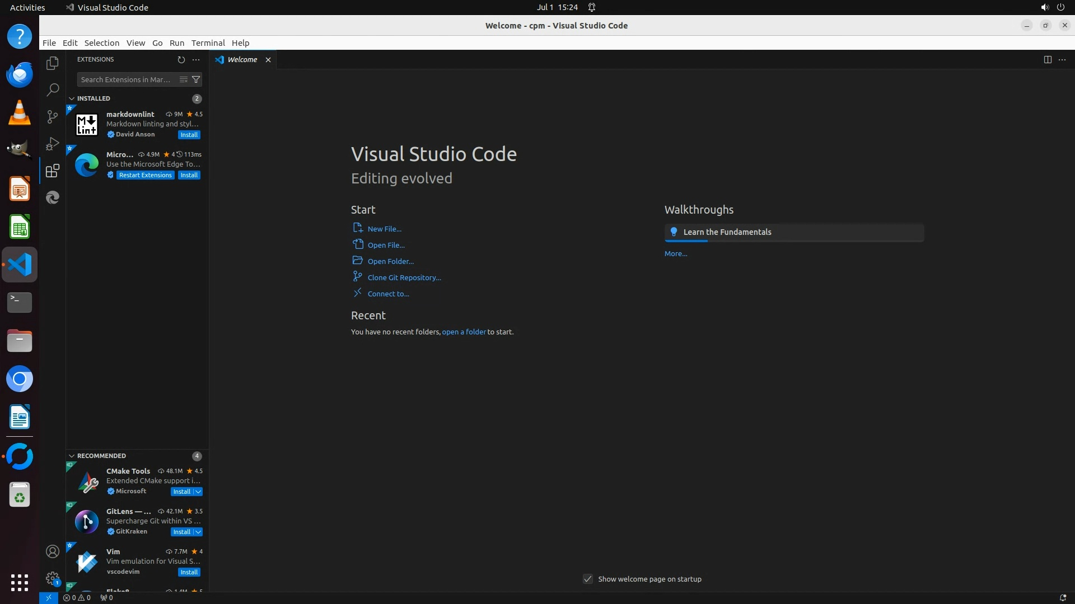1075x604 pixels.
Task: Open the Accounts icon in activity bar
Action: (x=53, y=551)
